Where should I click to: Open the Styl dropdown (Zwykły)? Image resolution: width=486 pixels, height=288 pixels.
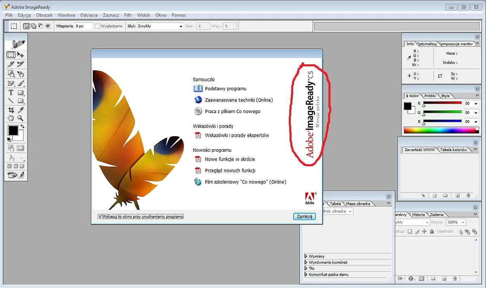160,26
